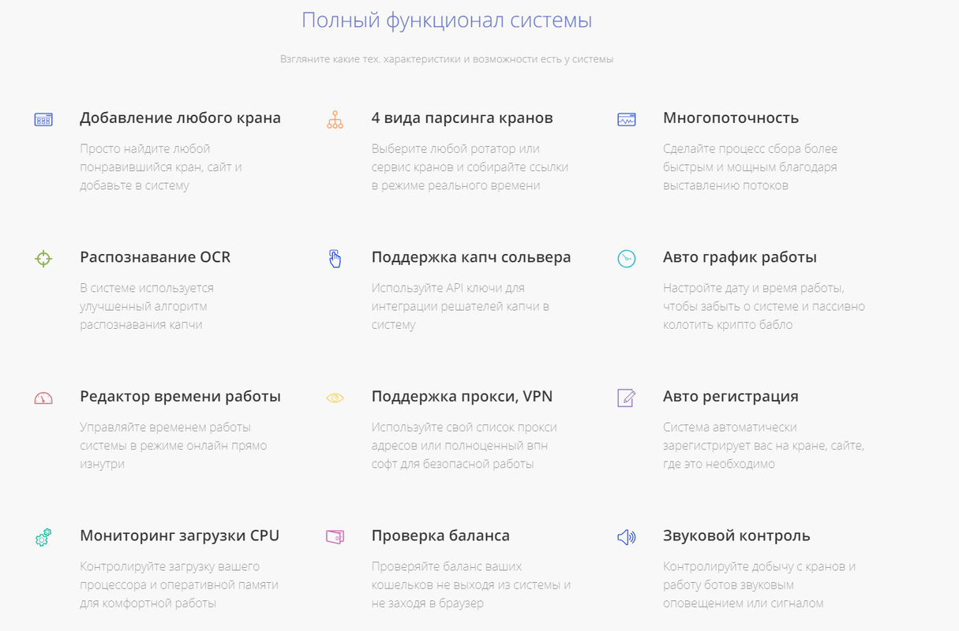
Task: Click the pencil edit icon for Авто регистрация
Action: tap(626, 398)
